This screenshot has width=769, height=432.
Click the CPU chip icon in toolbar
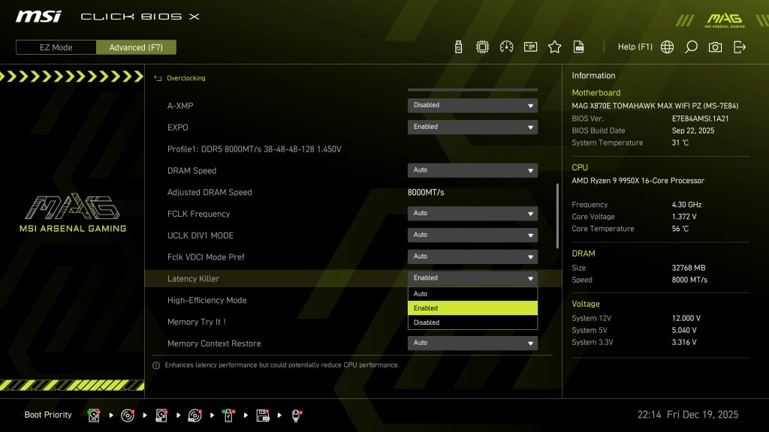coord(482,47)
